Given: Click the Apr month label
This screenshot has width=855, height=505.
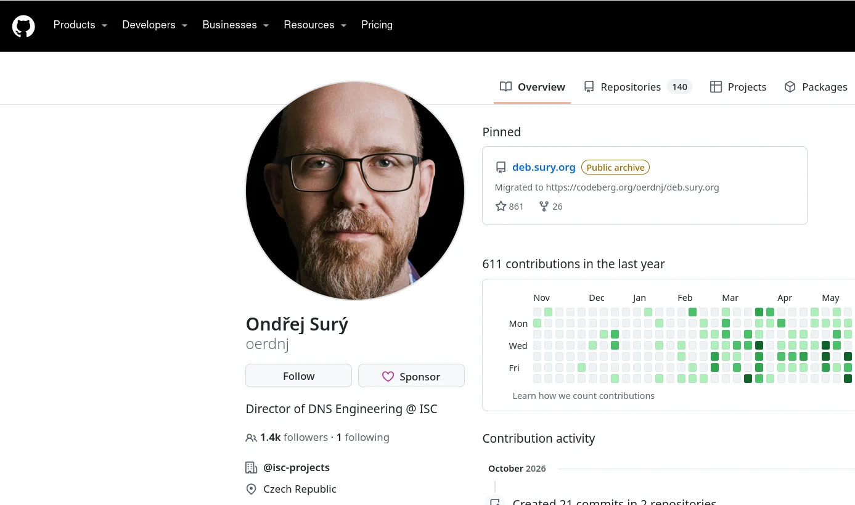Looking at the screenshot, I should point(785,297).
